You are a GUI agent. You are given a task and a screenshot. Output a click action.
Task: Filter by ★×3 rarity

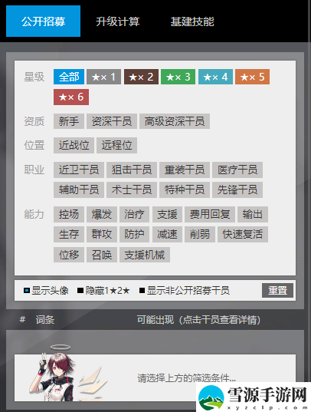tap(178, 77)
